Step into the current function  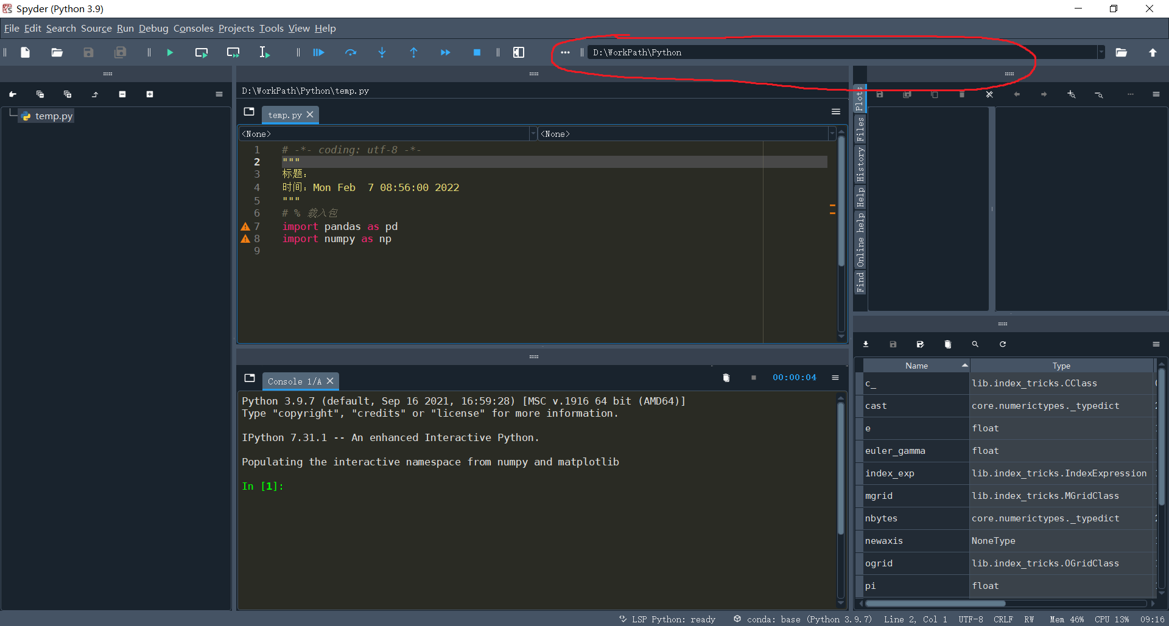[382, 52]
